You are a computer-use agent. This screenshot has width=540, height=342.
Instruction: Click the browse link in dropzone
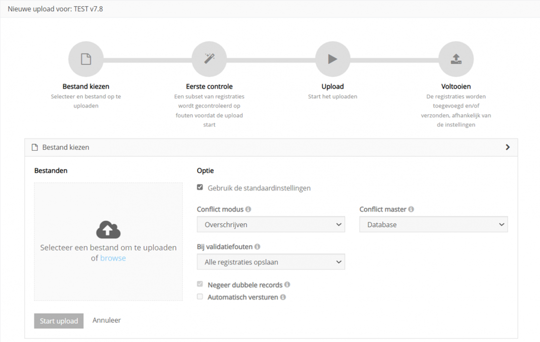click(x=113, y=258)
